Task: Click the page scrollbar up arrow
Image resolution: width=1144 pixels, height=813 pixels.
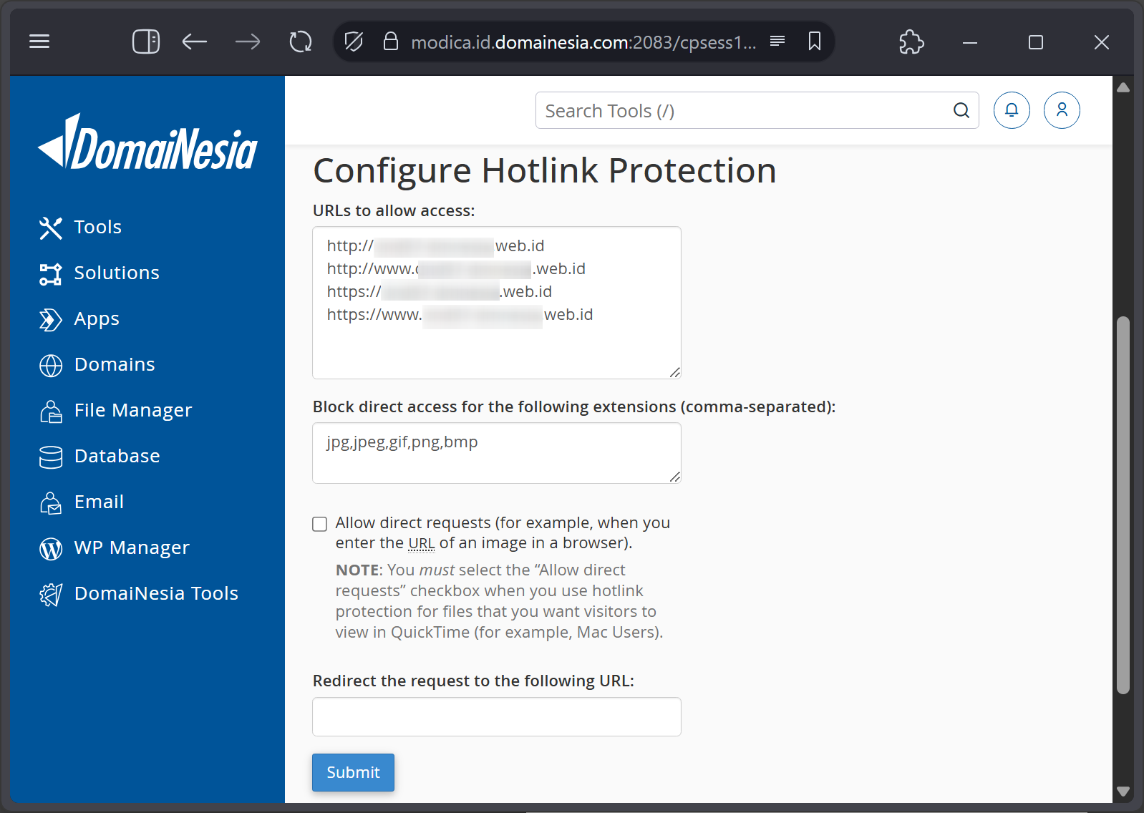Action: 1123,87
